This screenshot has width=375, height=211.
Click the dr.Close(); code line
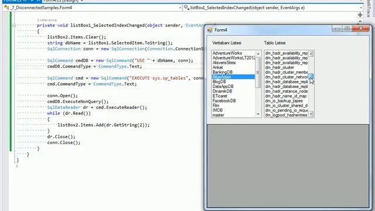tap(61, 137)
